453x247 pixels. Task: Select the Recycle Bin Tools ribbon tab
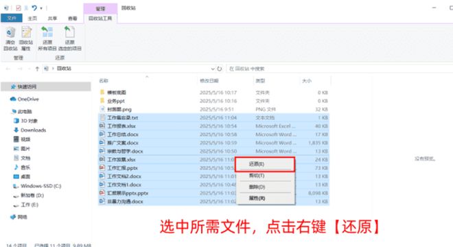click(100, 19)
